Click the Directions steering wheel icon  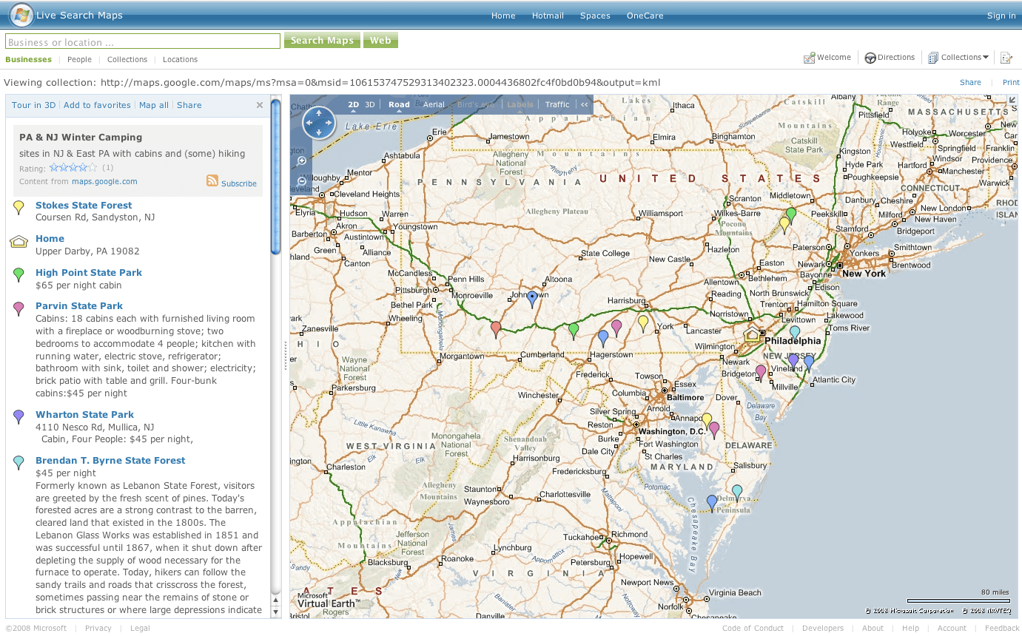pos(870,58)
